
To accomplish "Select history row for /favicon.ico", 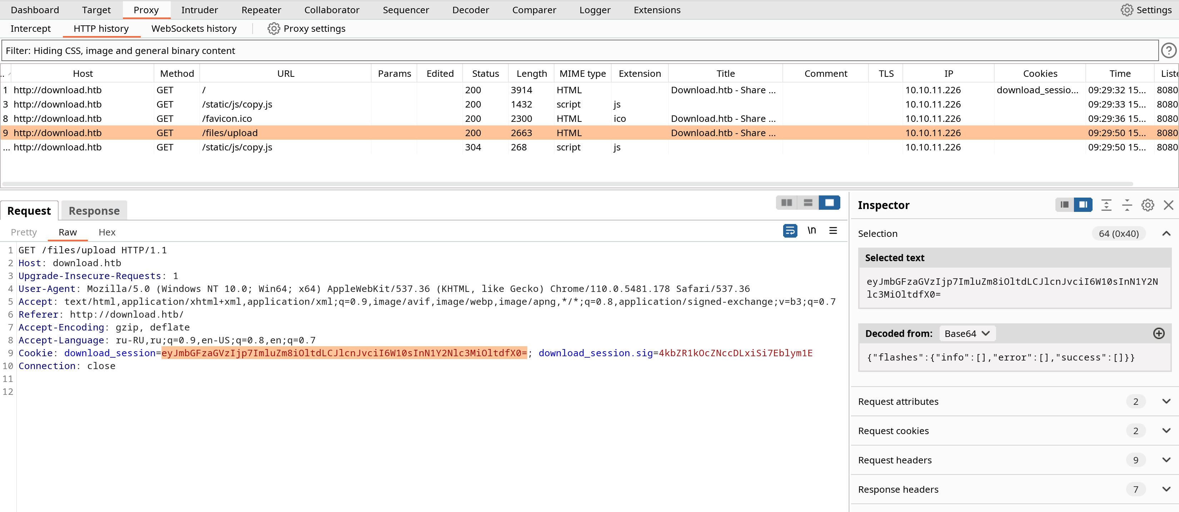I will 589,119.
